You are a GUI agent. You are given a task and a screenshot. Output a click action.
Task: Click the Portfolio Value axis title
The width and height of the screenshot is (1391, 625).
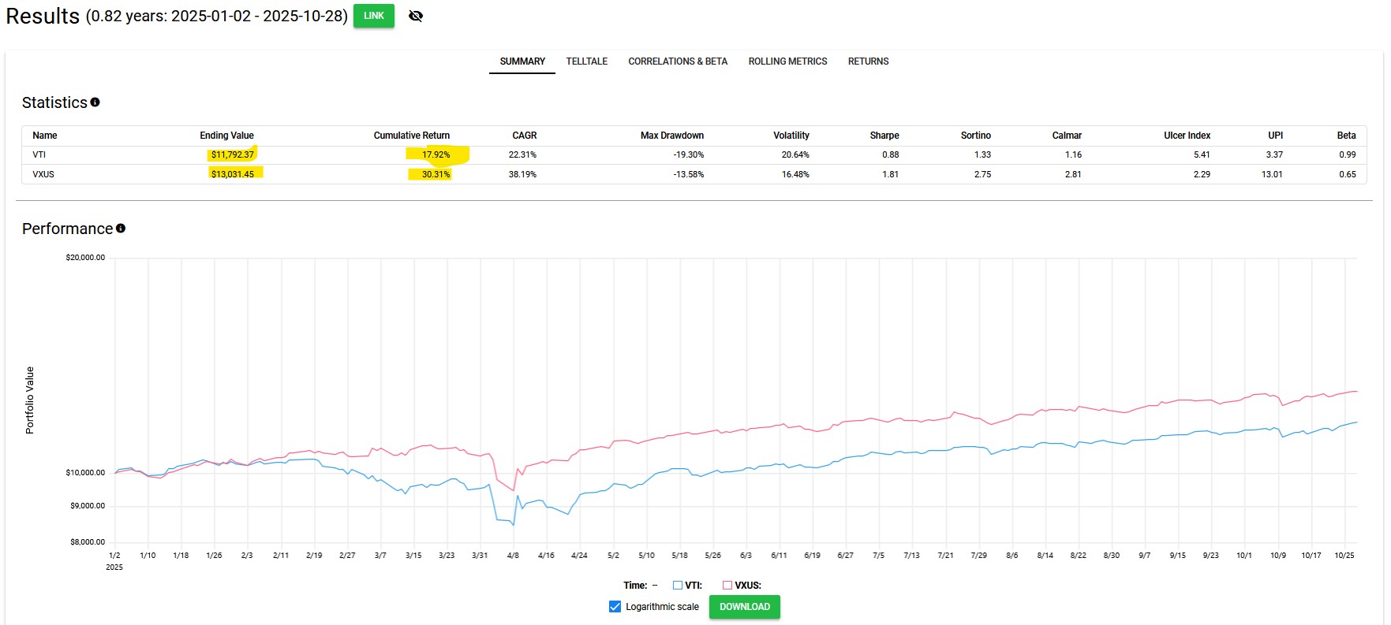click(x=30, y=400)
